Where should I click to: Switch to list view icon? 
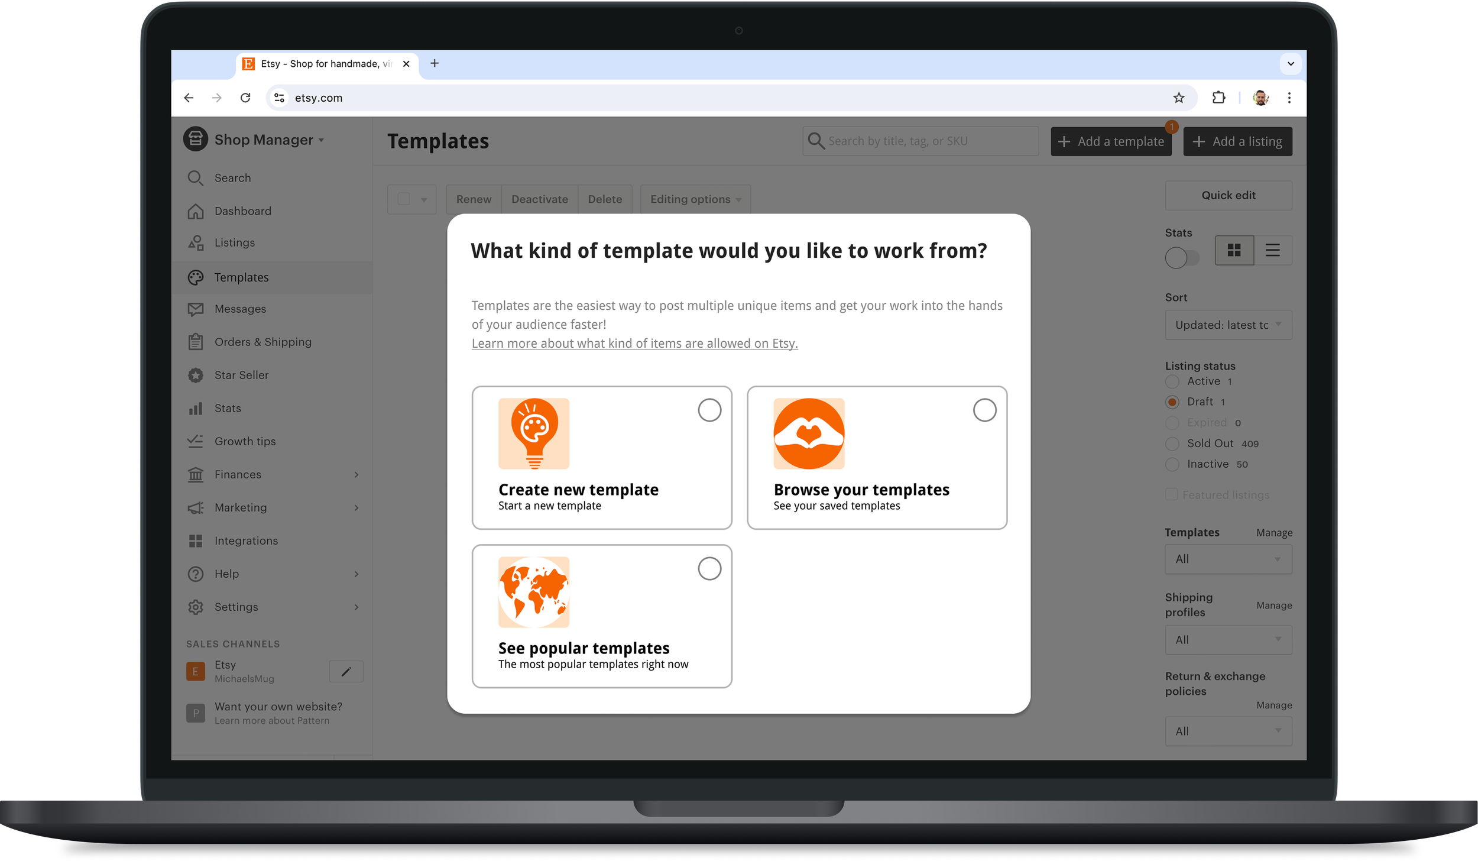point(1272,250)
